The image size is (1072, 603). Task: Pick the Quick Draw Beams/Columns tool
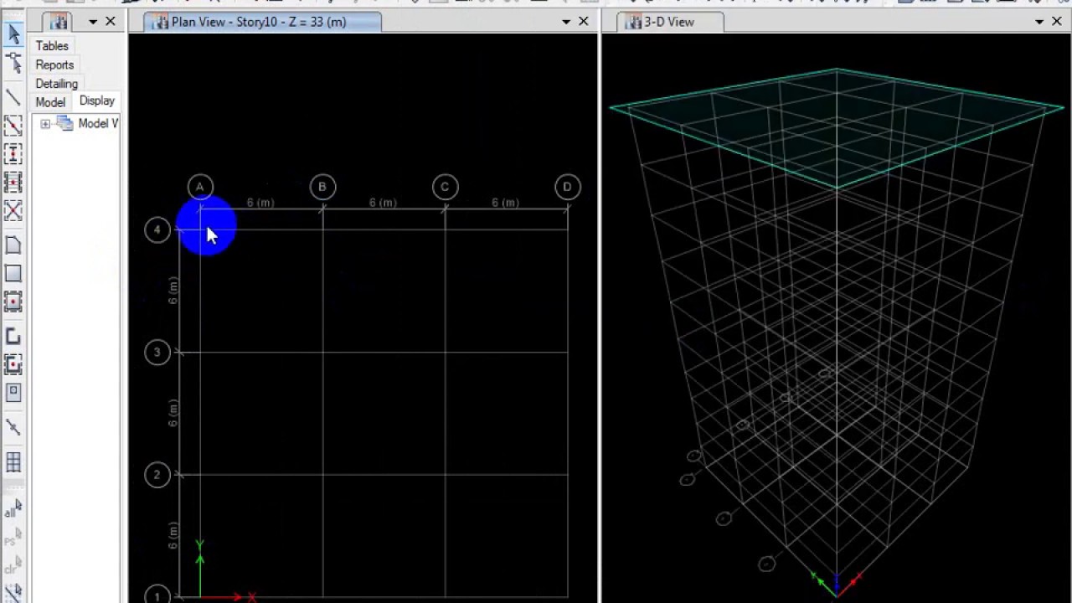coord(13,126)
